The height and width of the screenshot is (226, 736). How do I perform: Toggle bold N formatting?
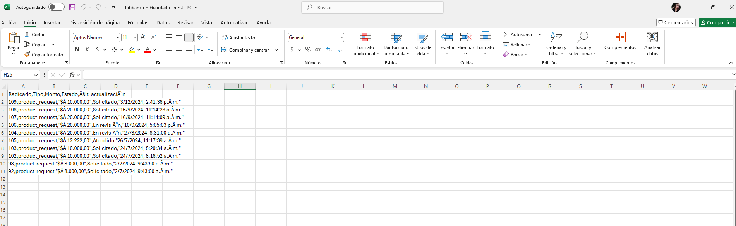click(x=77, y=50)
